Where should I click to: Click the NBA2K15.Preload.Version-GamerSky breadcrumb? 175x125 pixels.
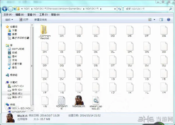[x=57, y=9]
